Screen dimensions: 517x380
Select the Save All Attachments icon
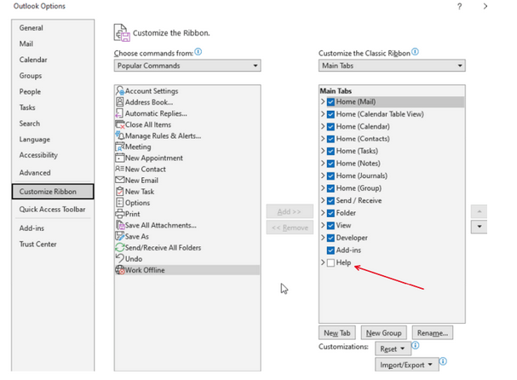click(120, 225)
